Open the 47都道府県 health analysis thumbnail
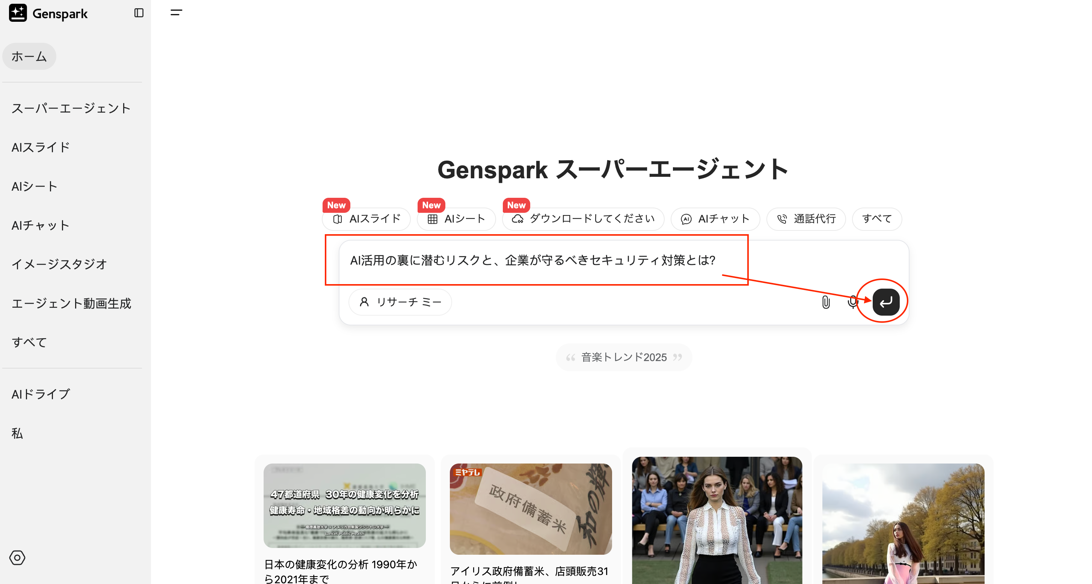 345,506
